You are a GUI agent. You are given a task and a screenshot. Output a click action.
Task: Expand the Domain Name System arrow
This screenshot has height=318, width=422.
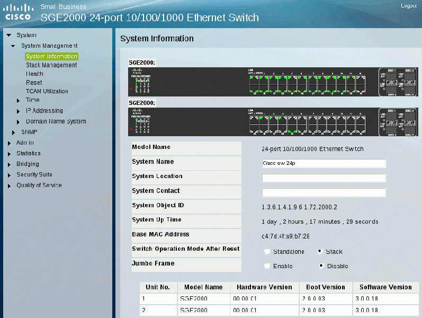point(18,122)
